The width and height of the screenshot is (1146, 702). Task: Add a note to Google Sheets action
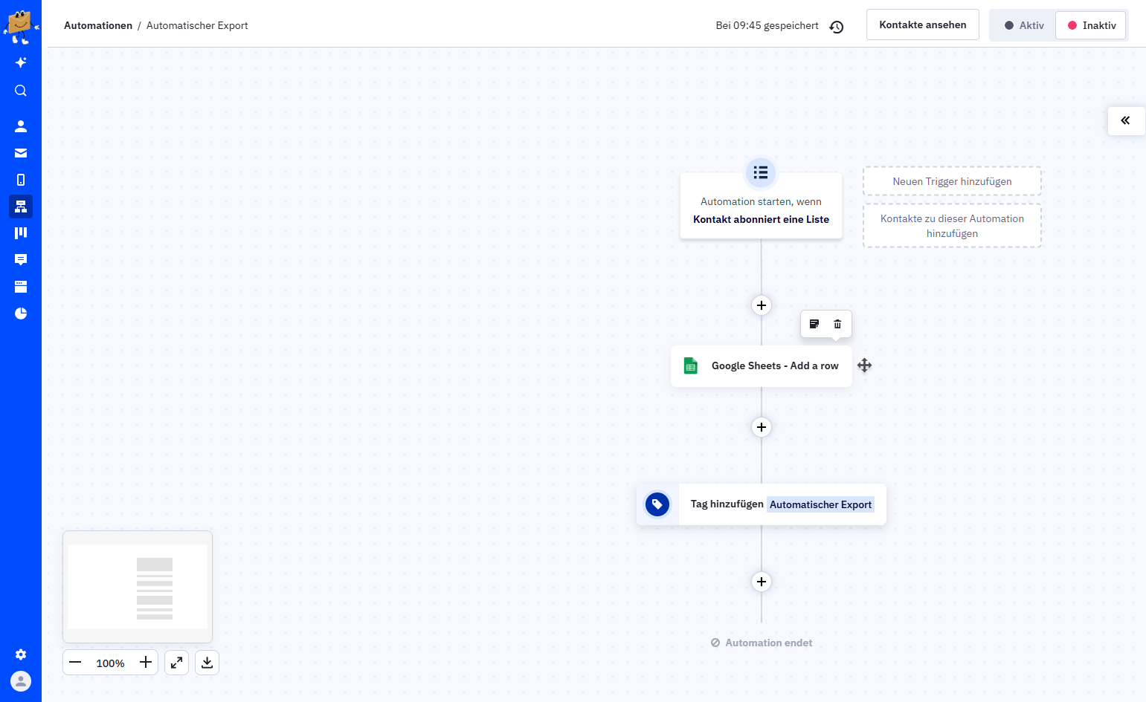point(814,324)
